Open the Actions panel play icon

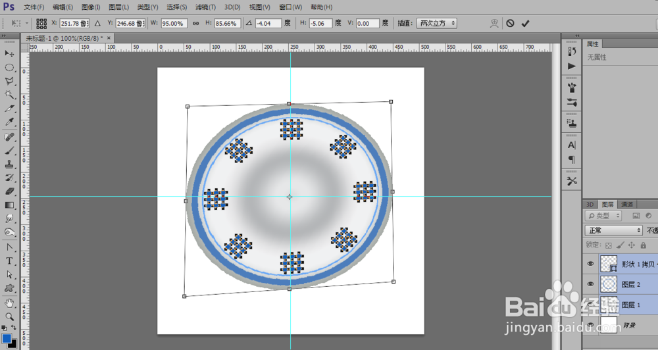[x=572, y=66]
